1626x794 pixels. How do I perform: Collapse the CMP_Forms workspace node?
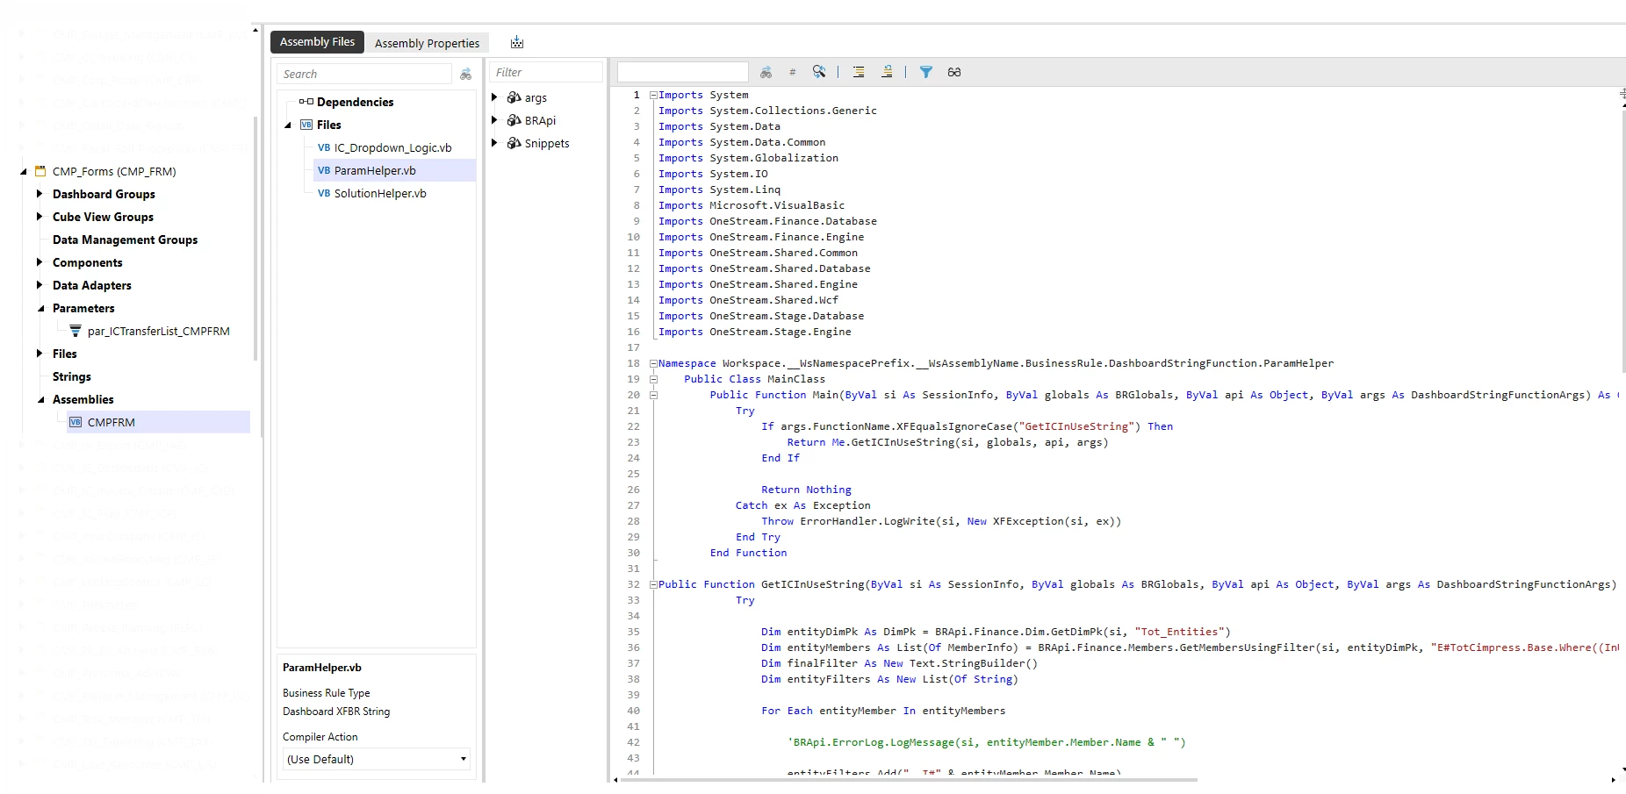23,172
